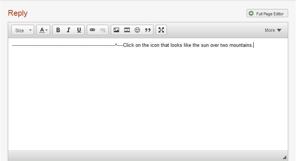Click the editor resize handle at bottom corner
The image size is (296, 161).
point(284,157)
